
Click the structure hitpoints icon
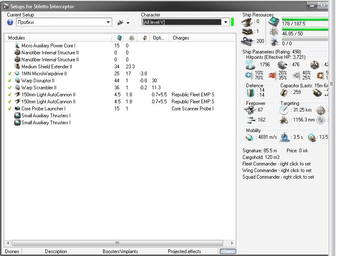point(314,65)
